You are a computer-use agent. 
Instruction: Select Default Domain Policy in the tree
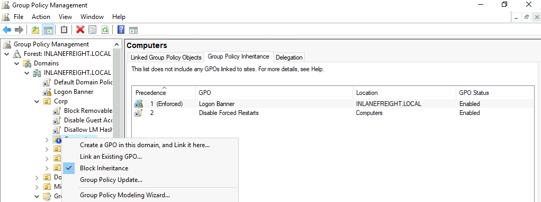(83, 82)
